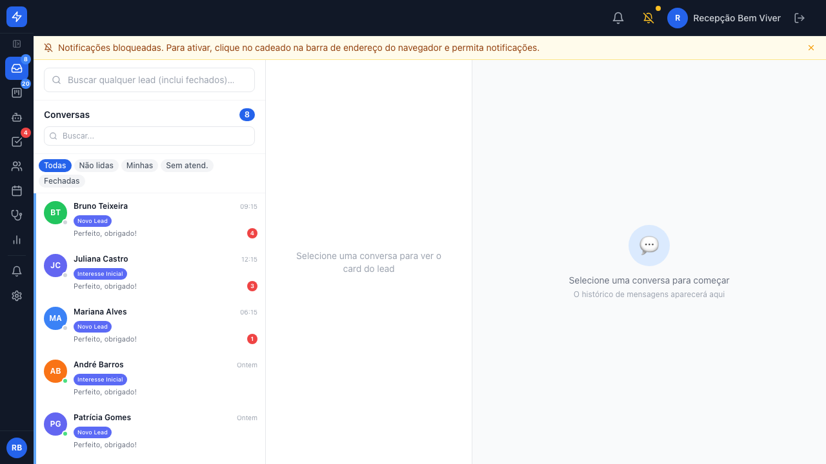Click the AB orange avatar
This screenshot has width=826, height=464.
55,371
